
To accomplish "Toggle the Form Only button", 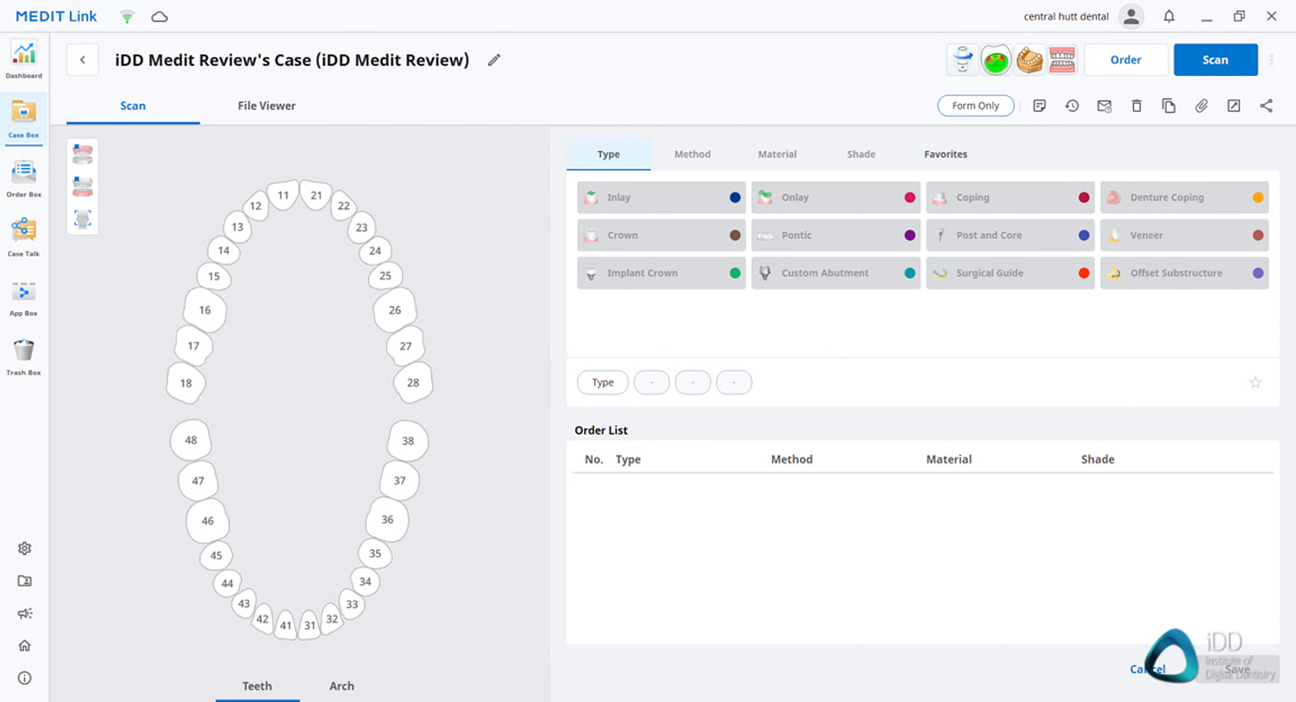I will click(x=975, y=105).
